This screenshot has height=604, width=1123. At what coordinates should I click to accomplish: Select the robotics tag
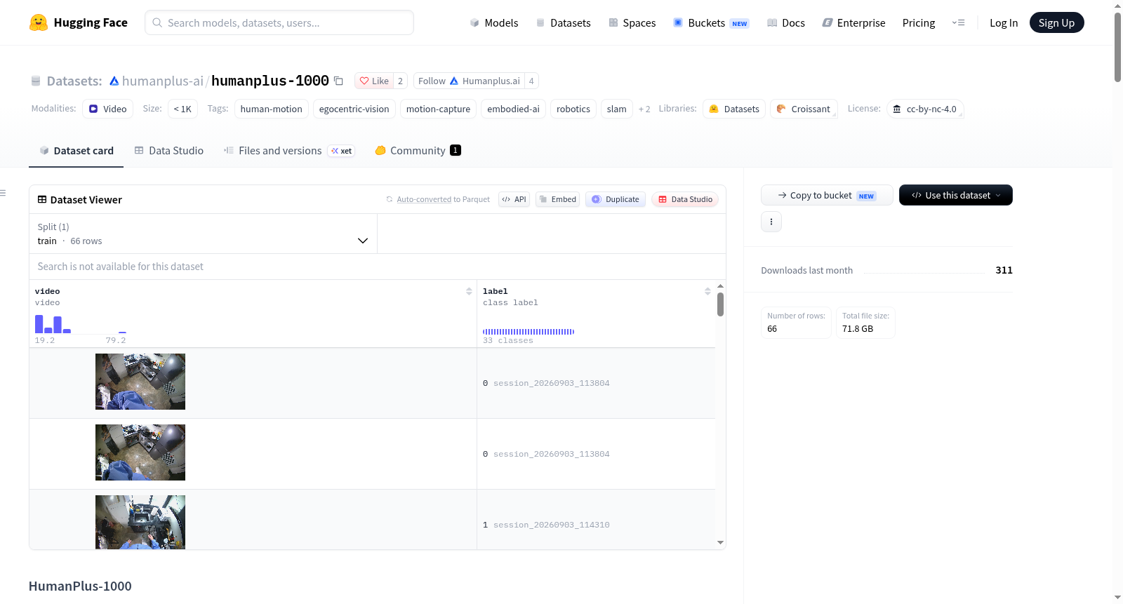[573, 109]
